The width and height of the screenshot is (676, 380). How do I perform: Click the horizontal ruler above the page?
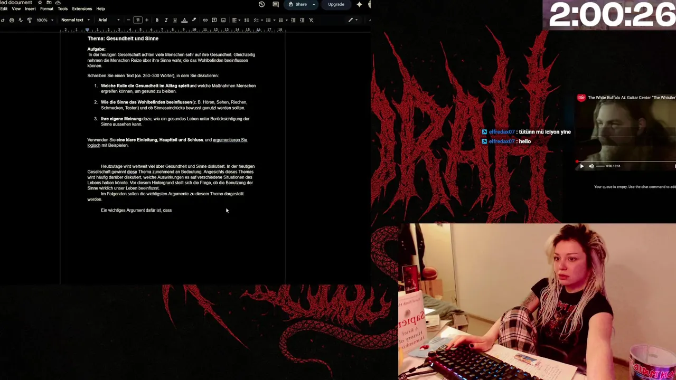(x=173, y=30)
